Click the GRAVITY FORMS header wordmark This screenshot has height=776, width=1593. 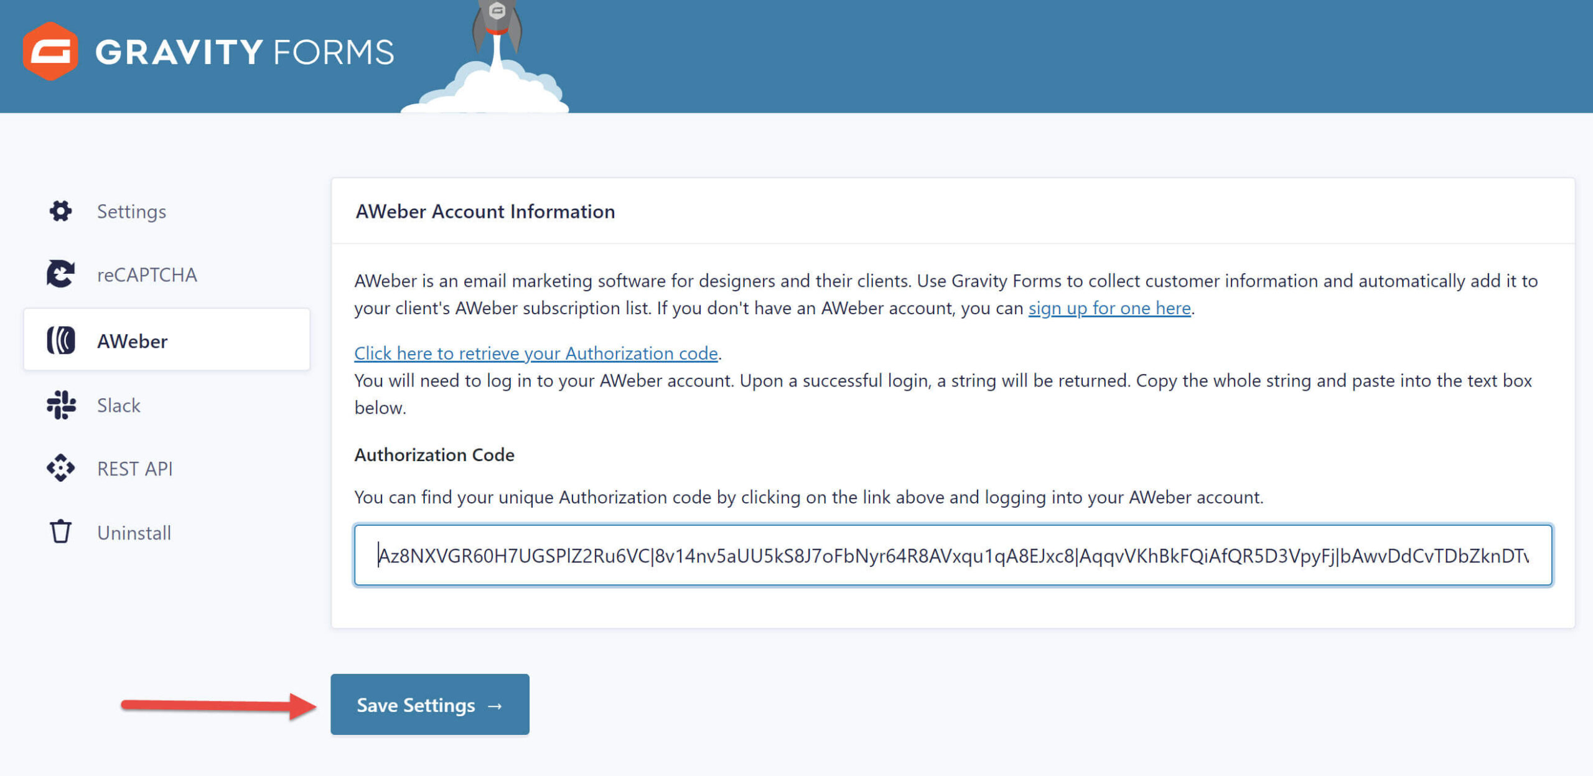pos(245,52)
